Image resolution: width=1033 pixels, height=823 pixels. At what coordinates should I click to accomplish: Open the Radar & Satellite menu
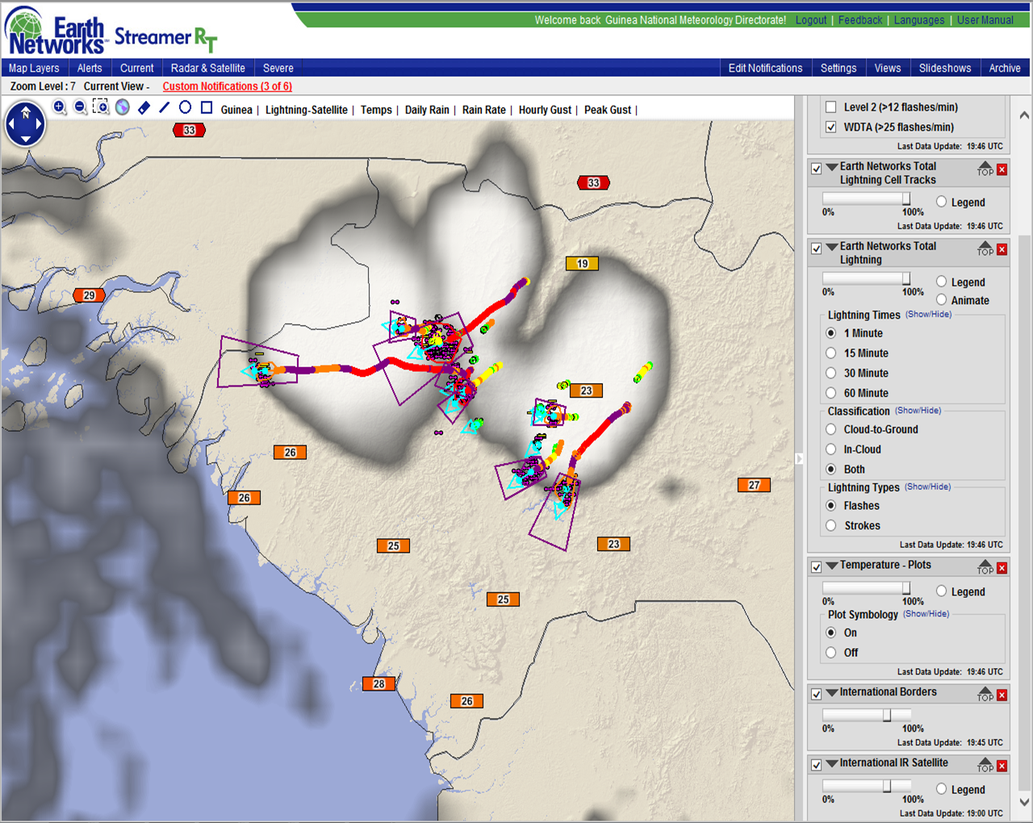pos(208,68)
